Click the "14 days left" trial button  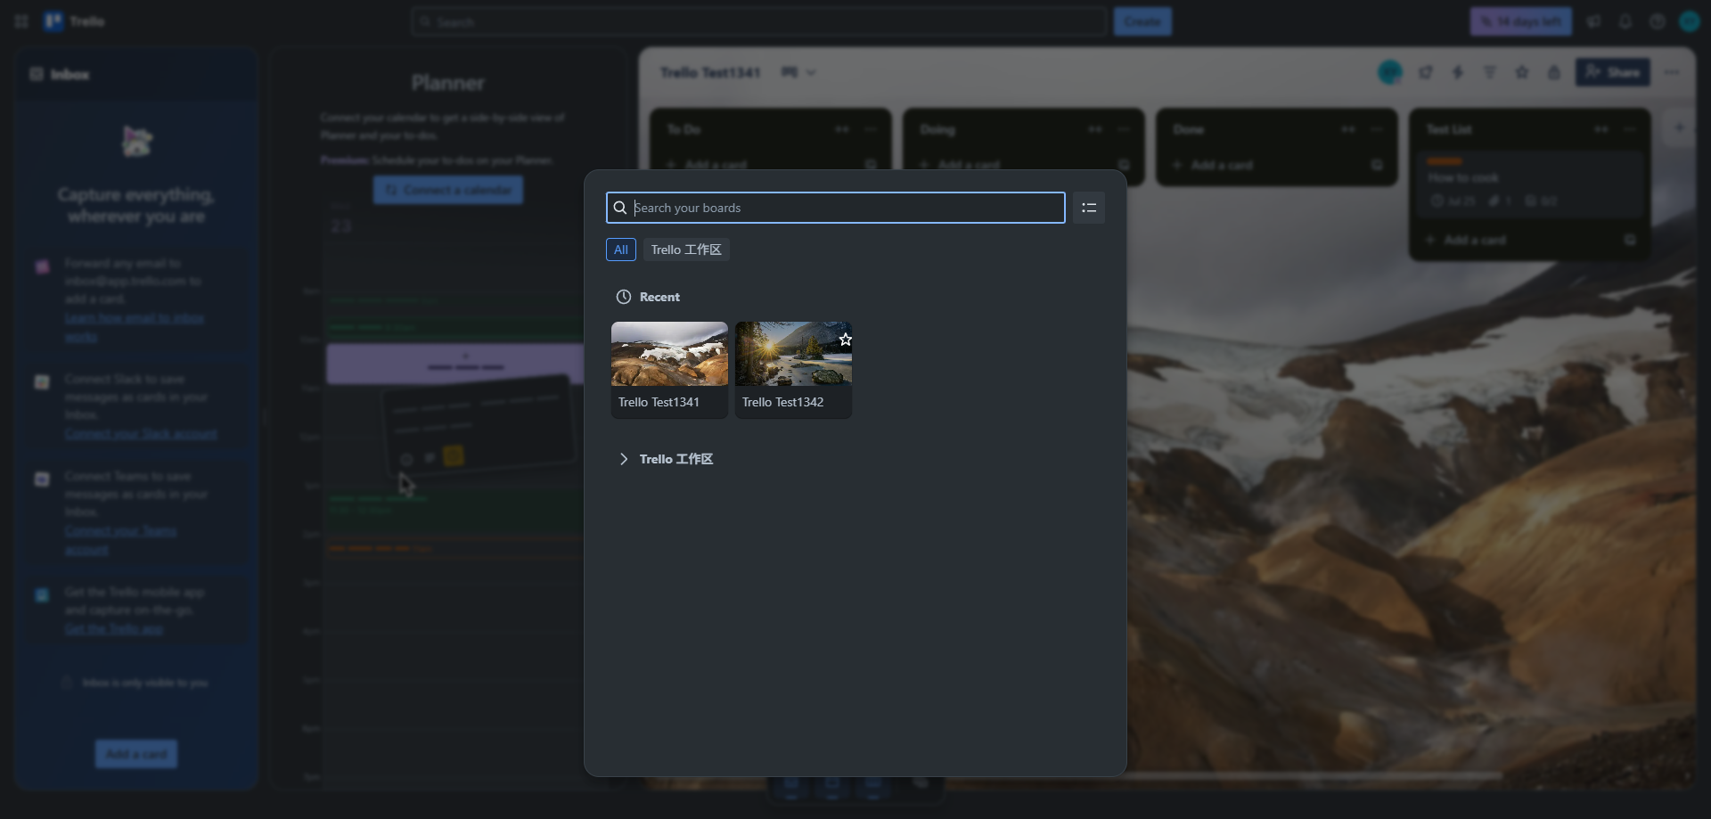[x=1521, y=21]
